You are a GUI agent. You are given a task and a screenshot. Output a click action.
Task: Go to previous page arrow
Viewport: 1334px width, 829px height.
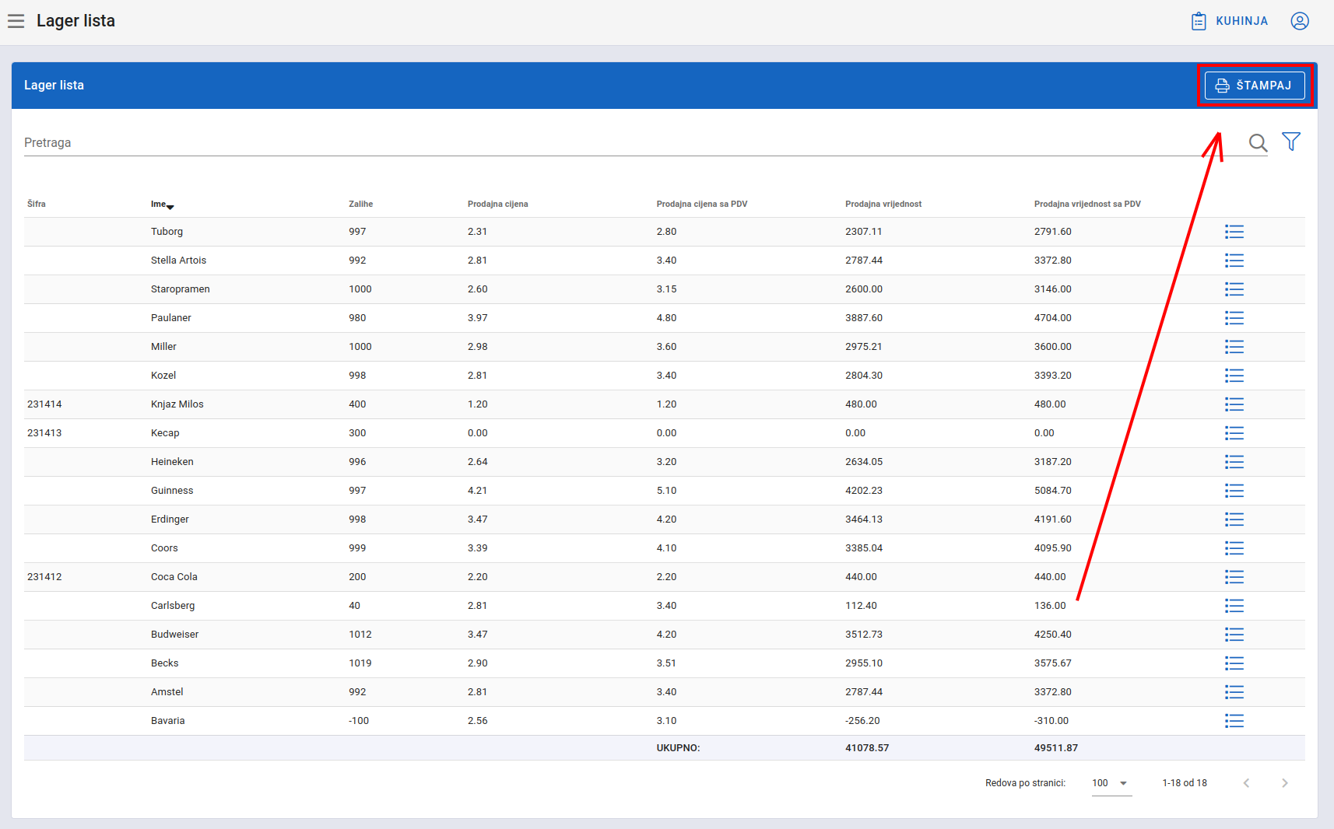coord(1246,783)
